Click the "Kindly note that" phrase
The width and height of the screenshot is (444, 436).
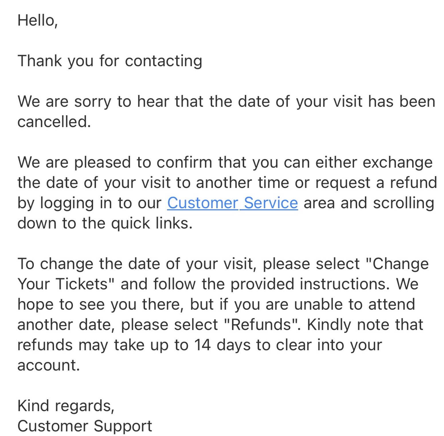point(365,325)
